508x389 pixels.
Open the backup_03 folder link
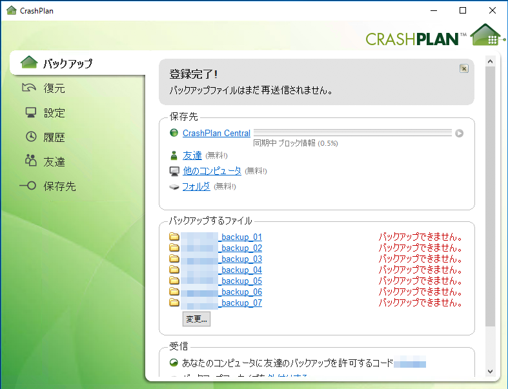click(241, 259)
